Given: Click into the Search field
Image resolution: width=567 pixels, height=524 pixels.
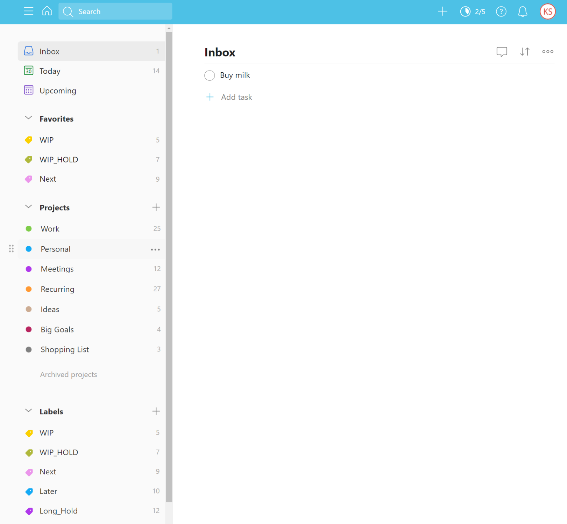Looking at the screenshot, I should 115,11.
